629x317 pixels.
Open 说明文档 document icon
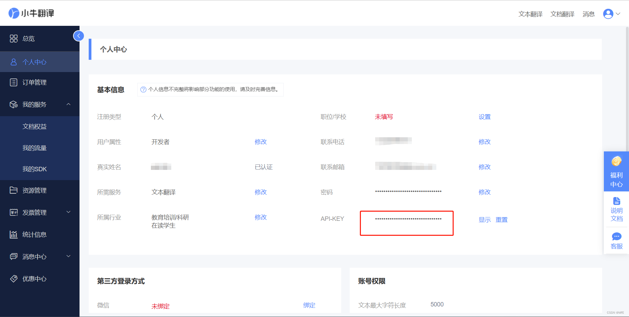pyautogui.click(x=616, y=201)
